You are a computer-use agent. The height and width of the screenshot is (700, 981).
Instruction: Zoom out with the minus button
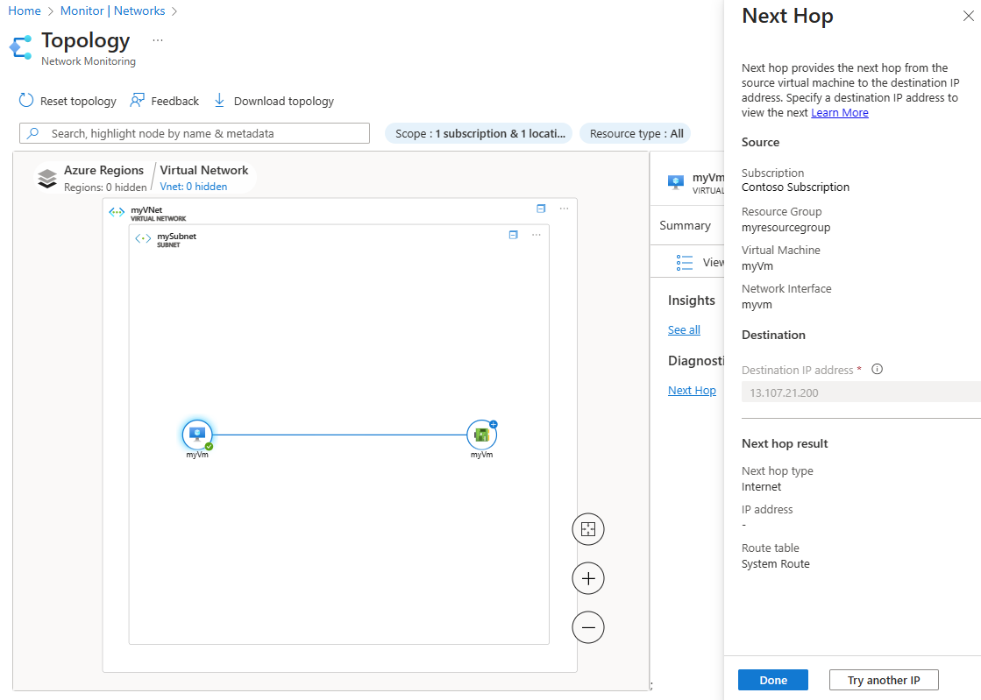(587, 627)
